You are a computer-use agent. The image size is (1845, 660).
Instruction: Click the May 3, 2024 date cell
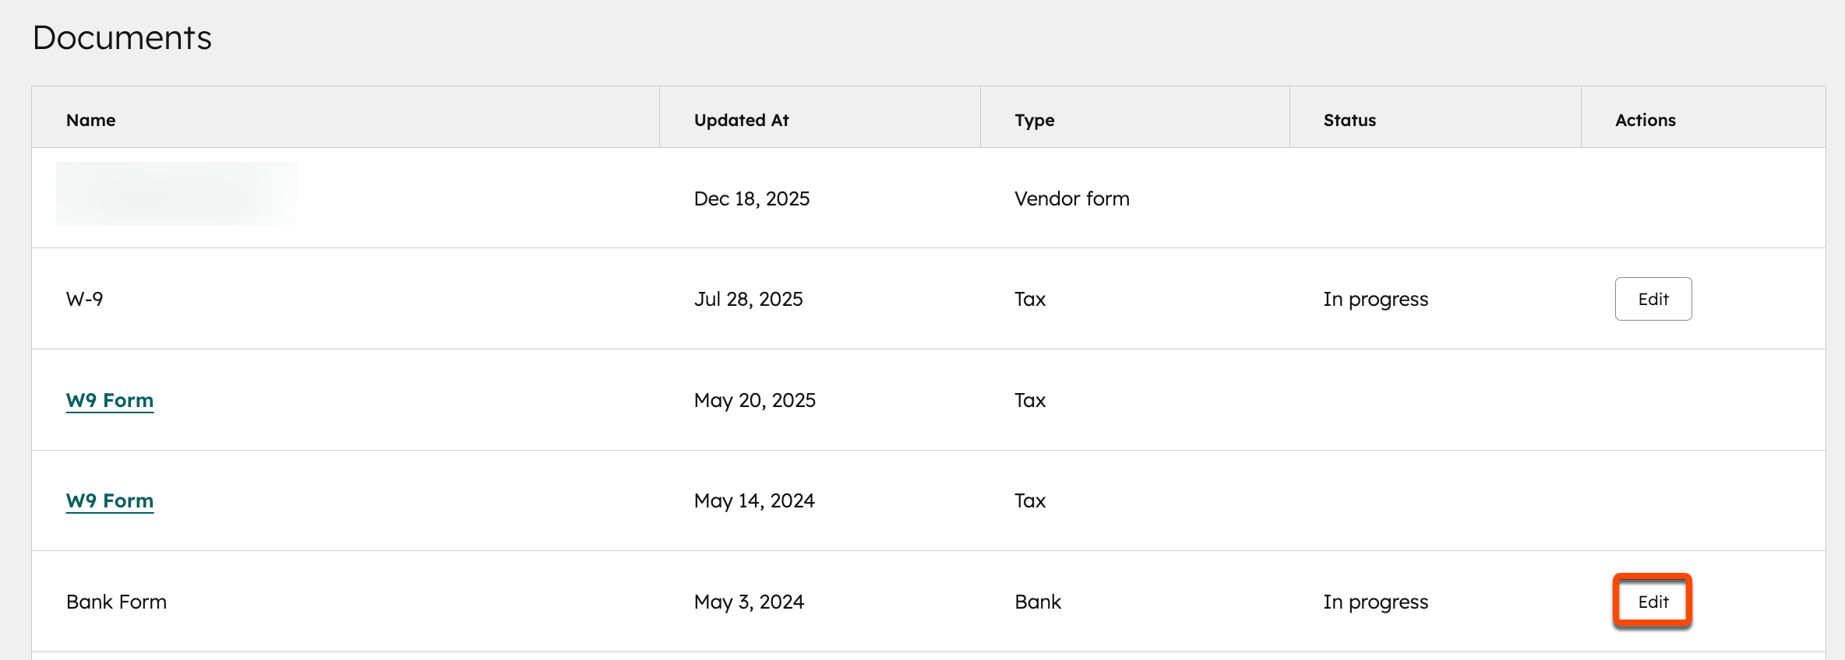click(x=749, y=601)
